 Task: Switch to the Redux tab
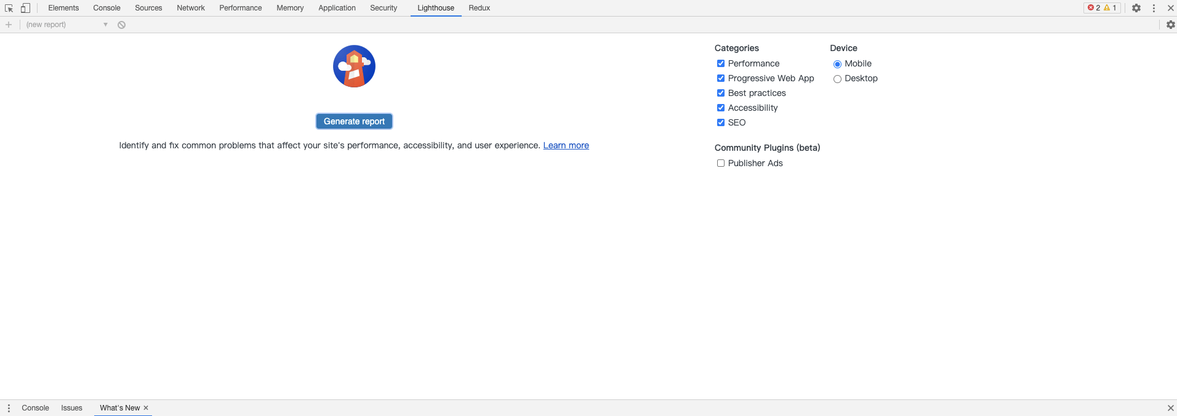[x=480, y=8]
